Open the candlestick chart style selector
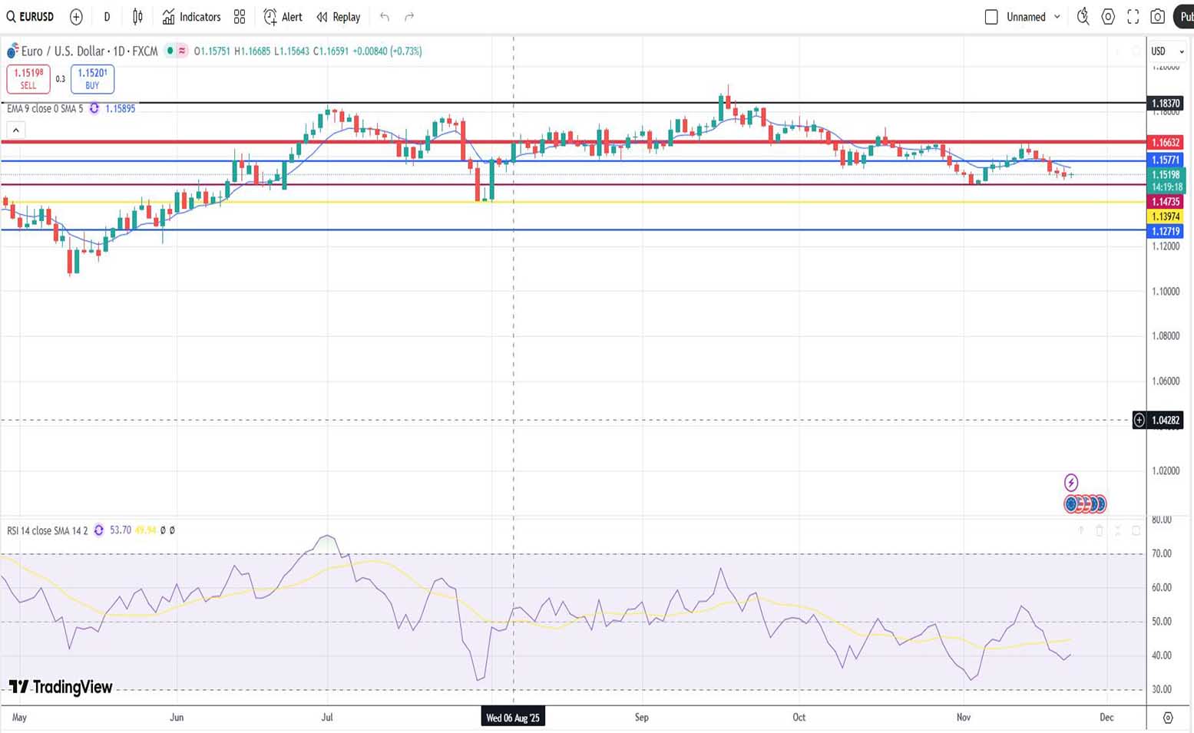 click(137, 17)
